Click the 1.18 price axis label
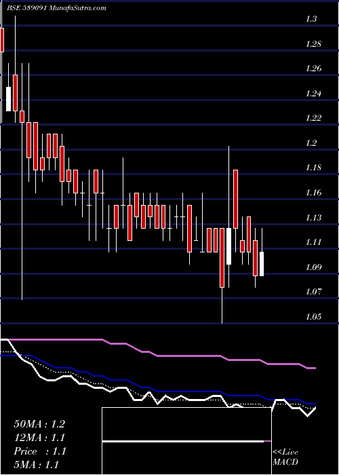Viewport: 339px width, 475px height. pos(313,168)
